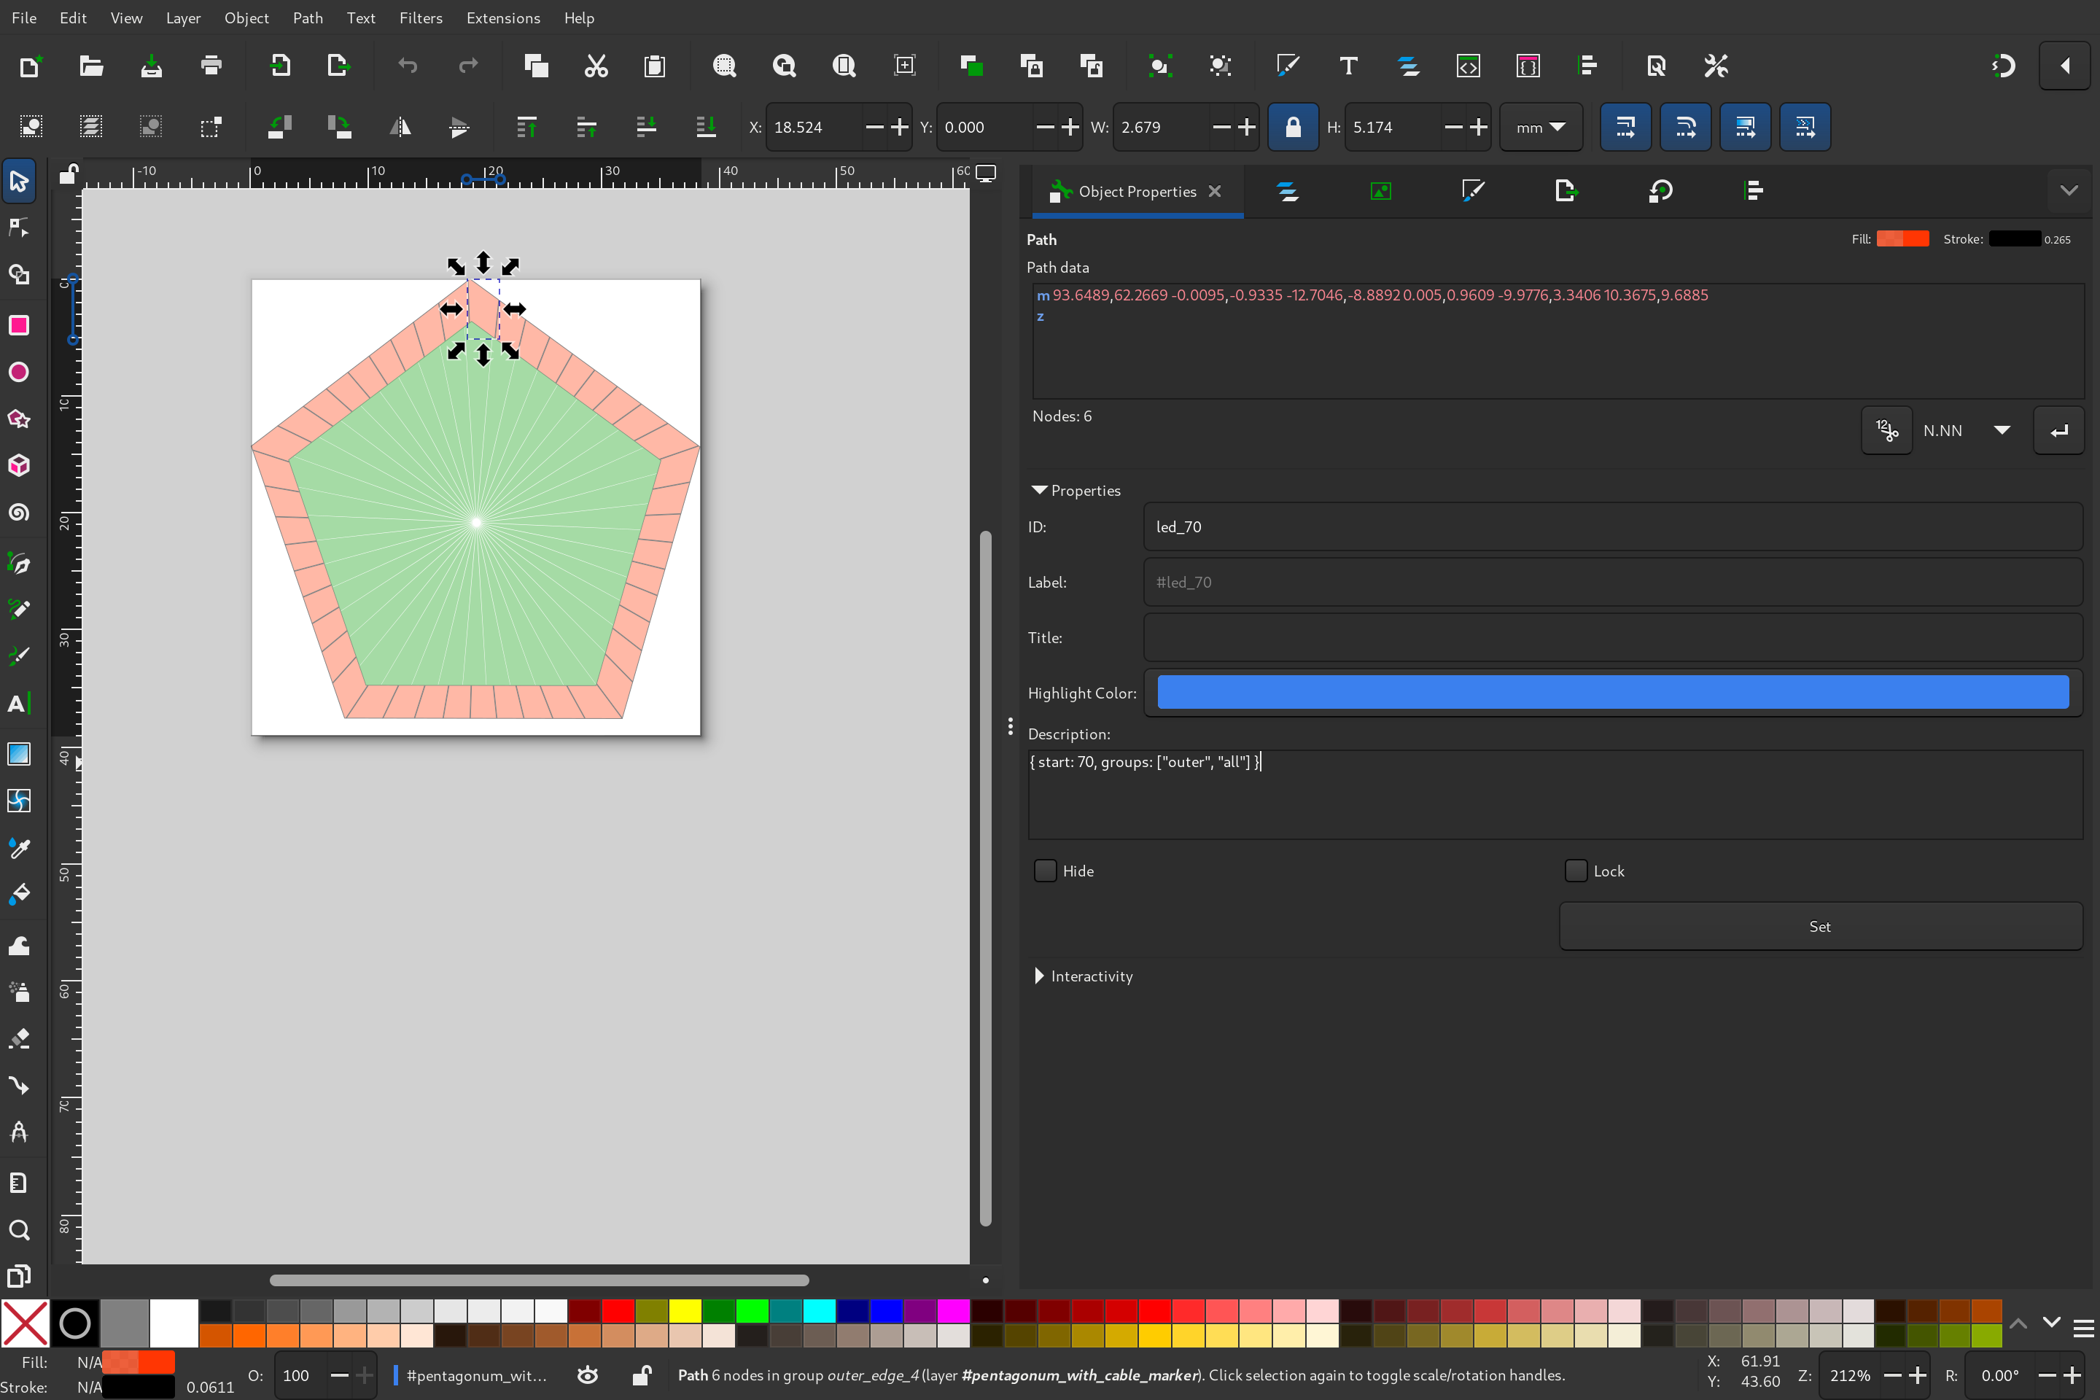Select the Gradient tool
Viewport: 2100px width, 1400px height.
click(x=19, y=753)
